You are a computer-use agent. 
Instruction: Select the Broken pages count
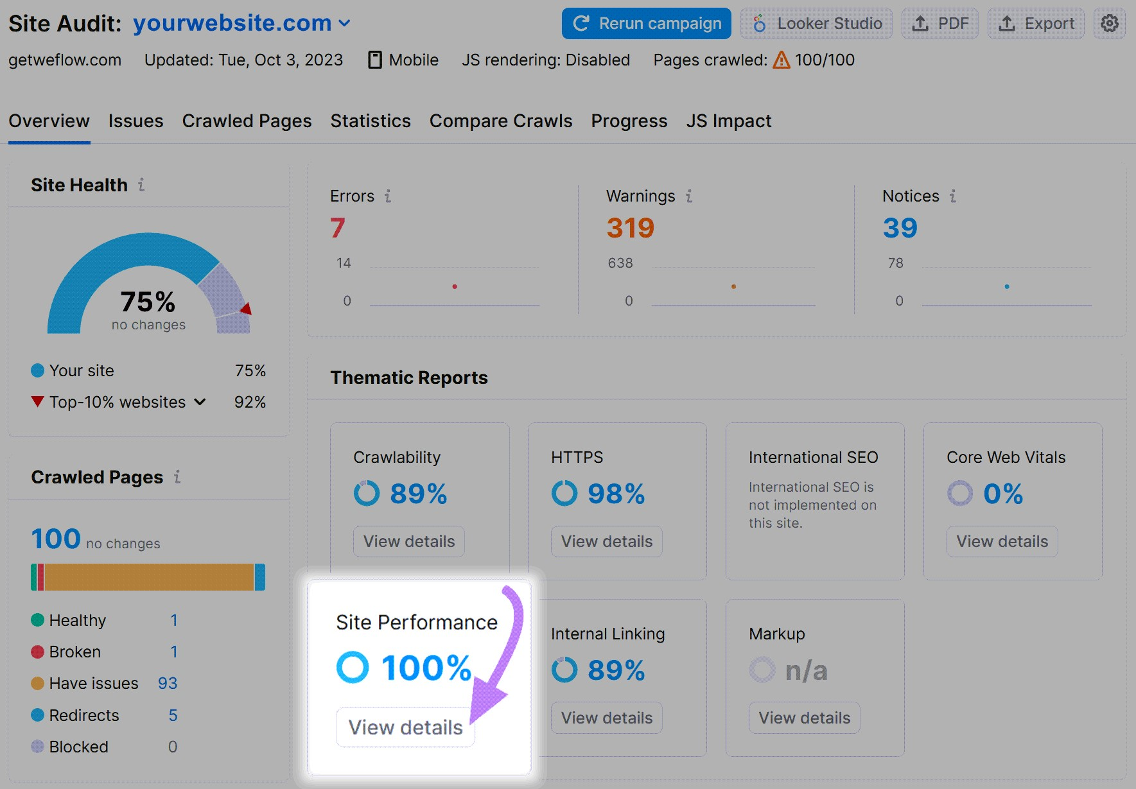[x=173, y=652]
